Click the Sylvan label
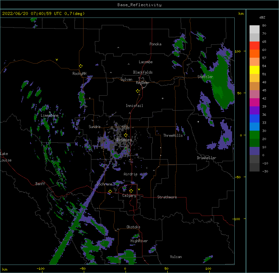 [x=126, y=79]
